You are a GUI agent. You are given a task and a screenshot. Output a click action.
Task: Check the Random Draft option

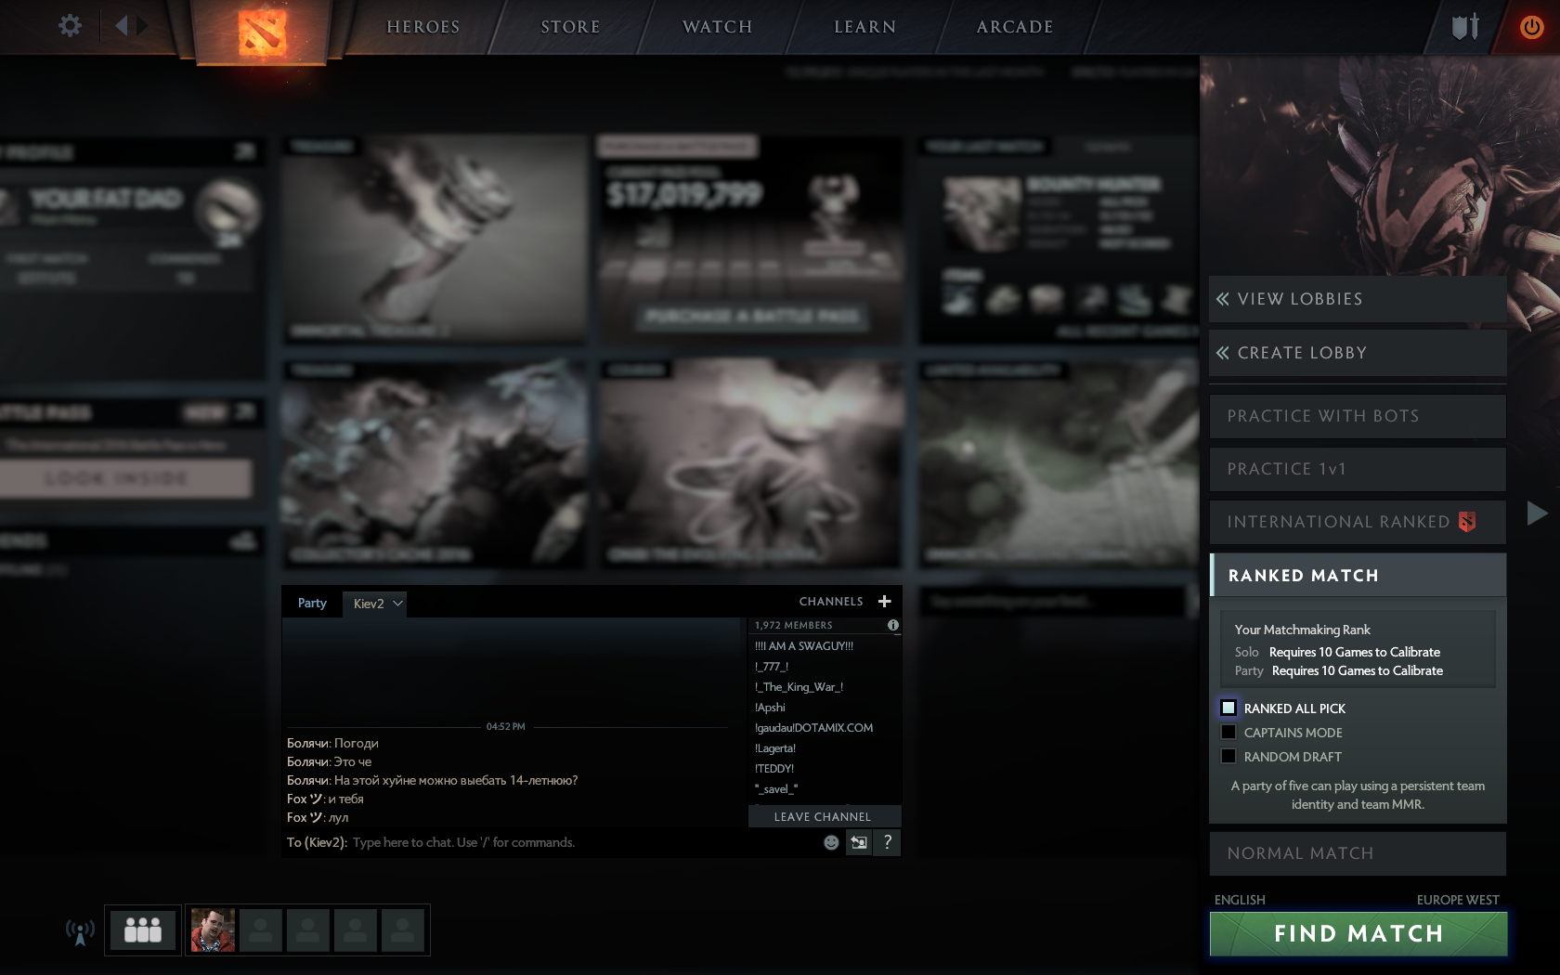(x=1228, y=756)
